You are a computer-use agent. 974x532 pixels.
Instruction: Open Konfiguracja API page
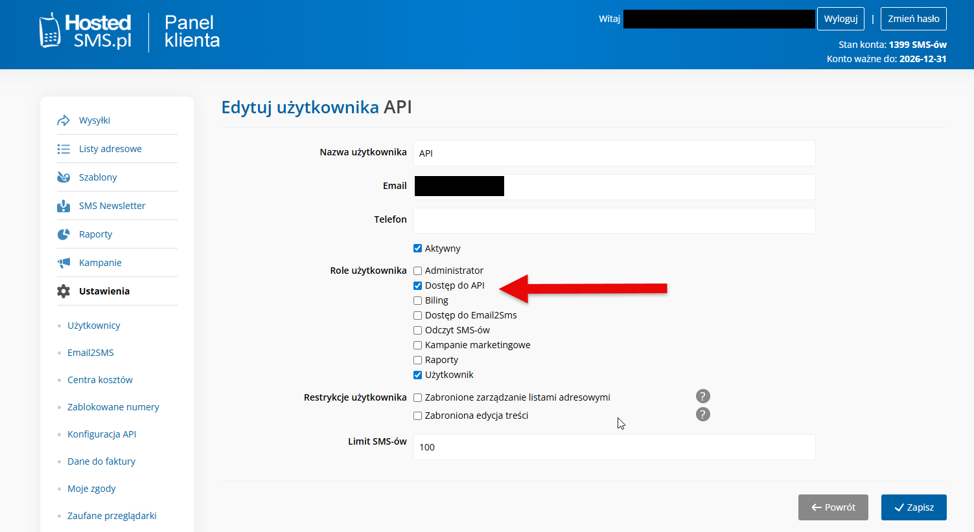[x=102, y=434]
